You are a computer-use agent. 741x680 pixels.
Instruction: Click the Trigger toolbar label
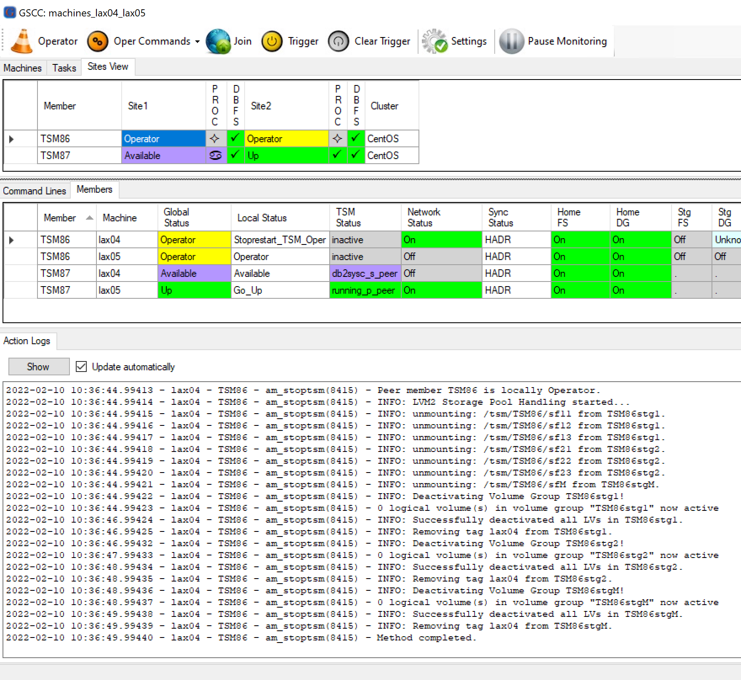pyautogui.click(x=303, y=41)
